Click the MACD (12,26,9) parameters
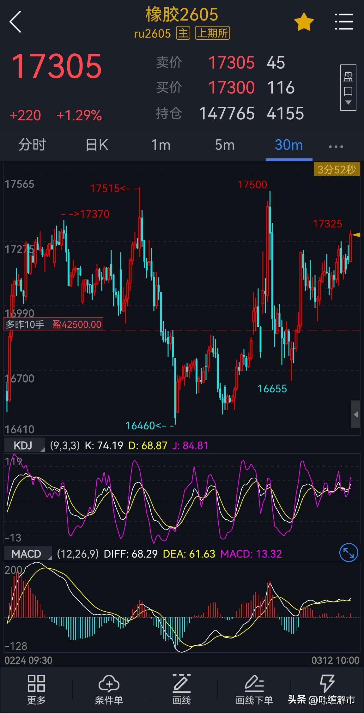 [x=78, y=554]
